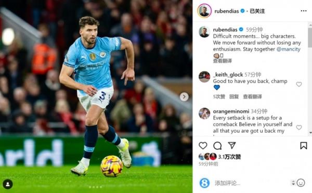This screenshot has height=193, width=312.
Task: Focus the 添加评论 comment input field
Action: pos(251,183)
